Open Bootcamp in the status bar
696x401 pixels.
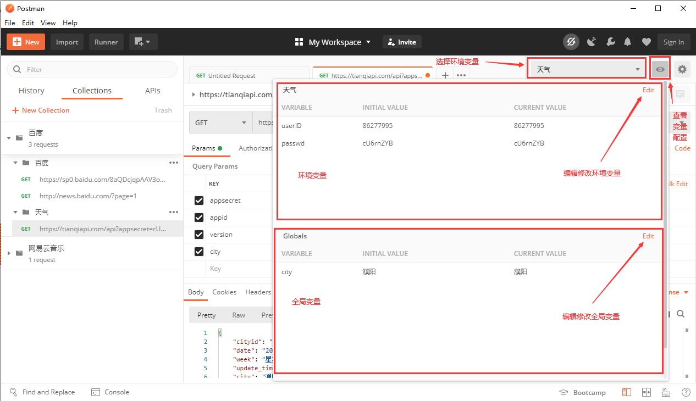582,392
